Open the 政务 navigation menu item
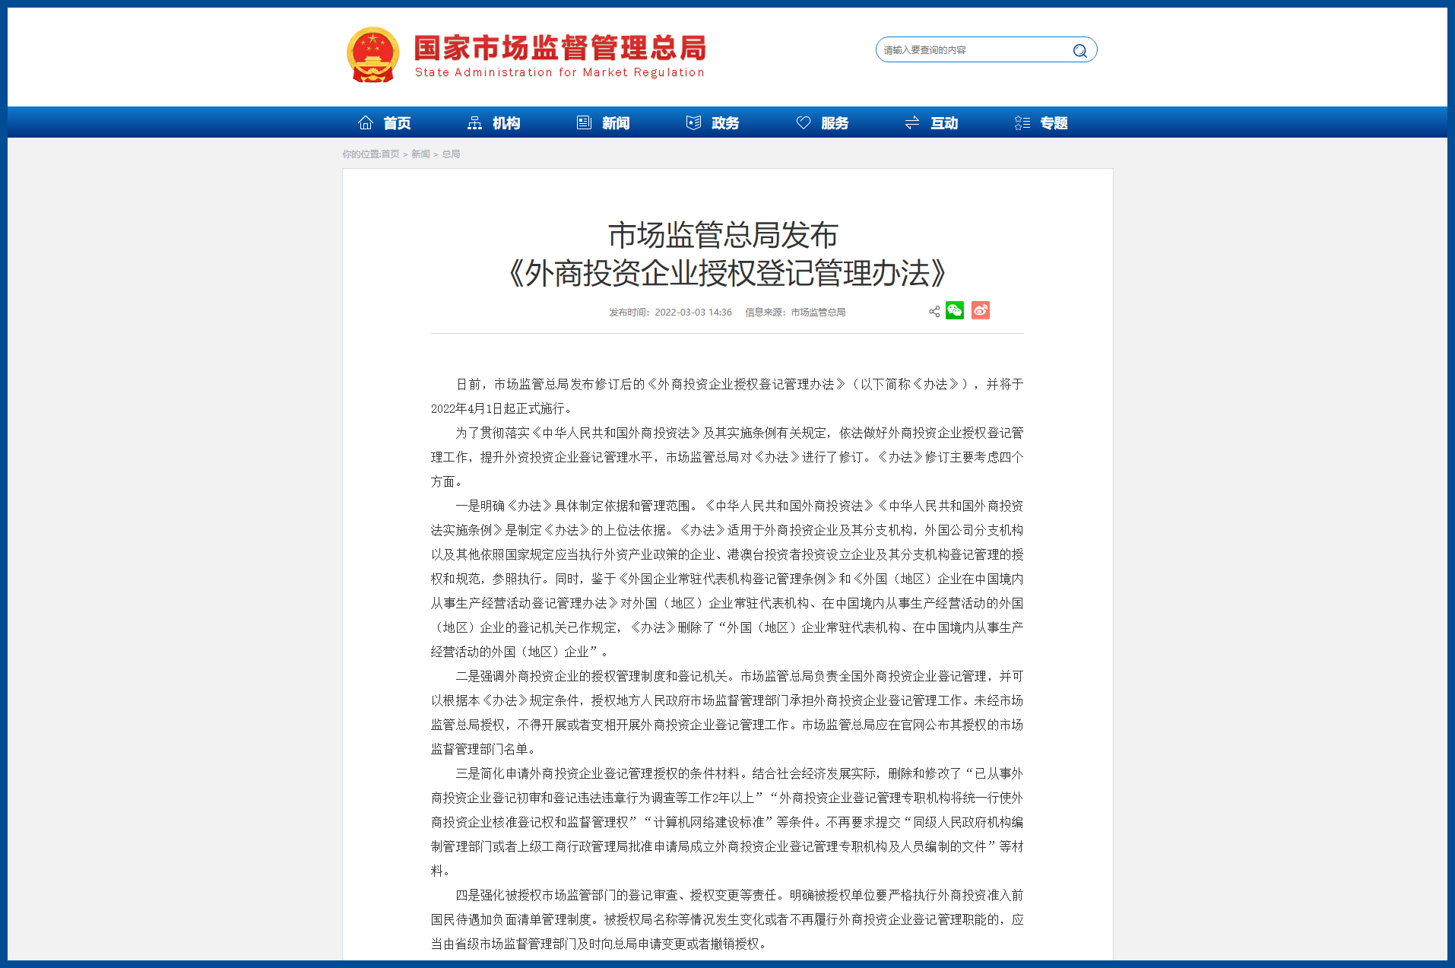This screenshot has width=1455, height=968. pos(725,123)
